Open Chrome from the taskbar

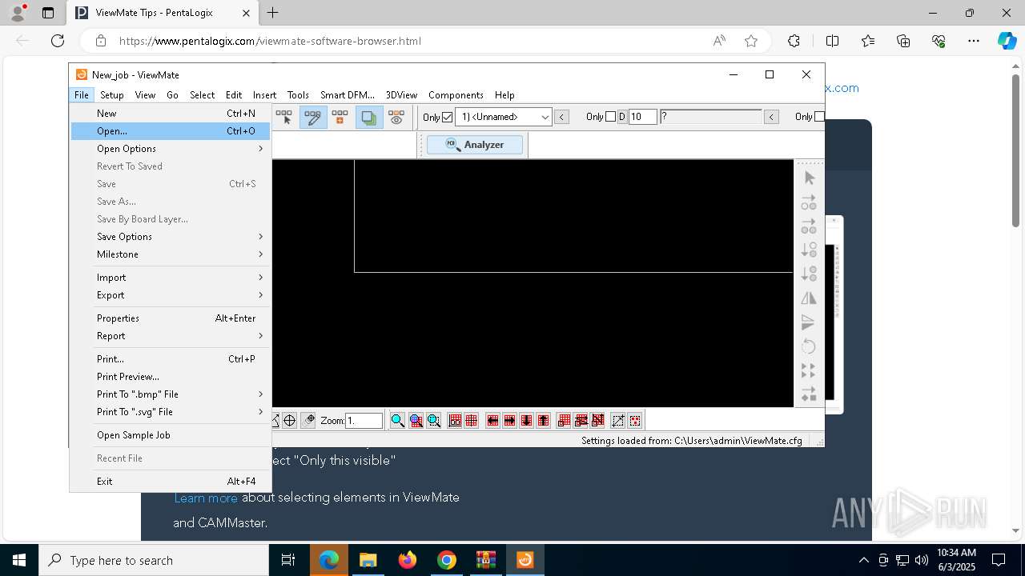click(447, 560)
